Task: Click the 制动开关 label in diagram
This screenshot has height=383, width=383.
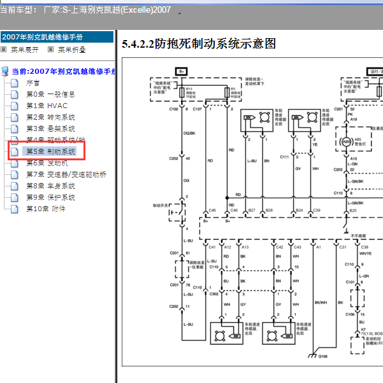Action: tap(161, 205)
